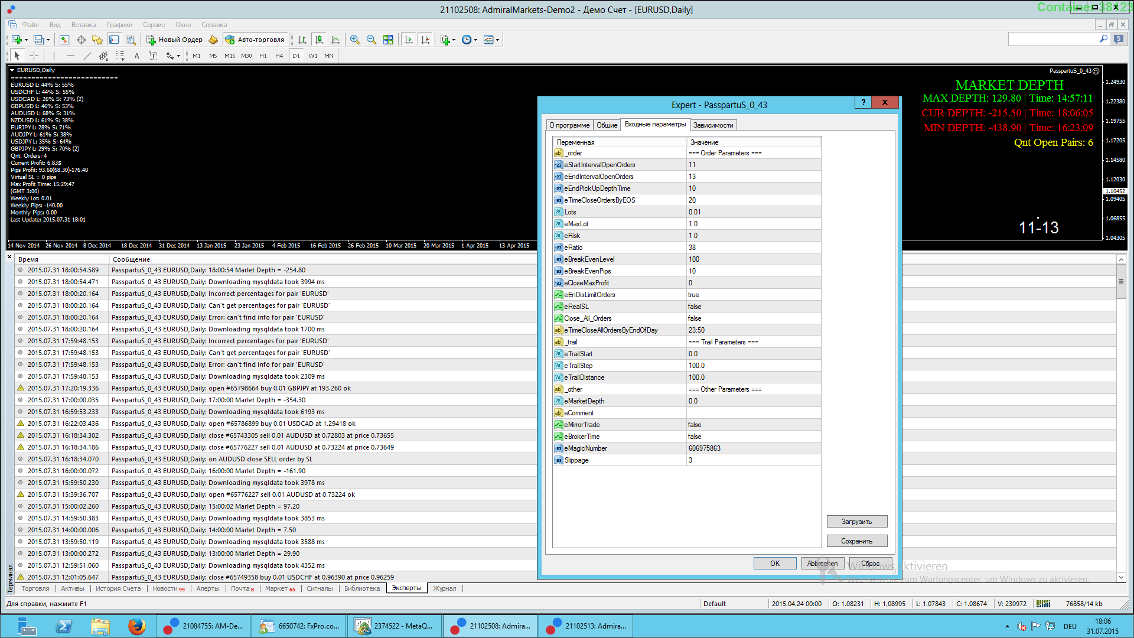The image size is (1134, 638).
Task: Switch chart to candlesticks view
Action: click(319, 40)
